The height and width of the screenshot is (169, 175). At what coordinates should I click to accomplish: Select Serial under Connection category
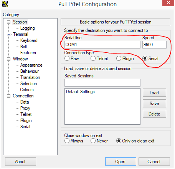pos(25,127)
